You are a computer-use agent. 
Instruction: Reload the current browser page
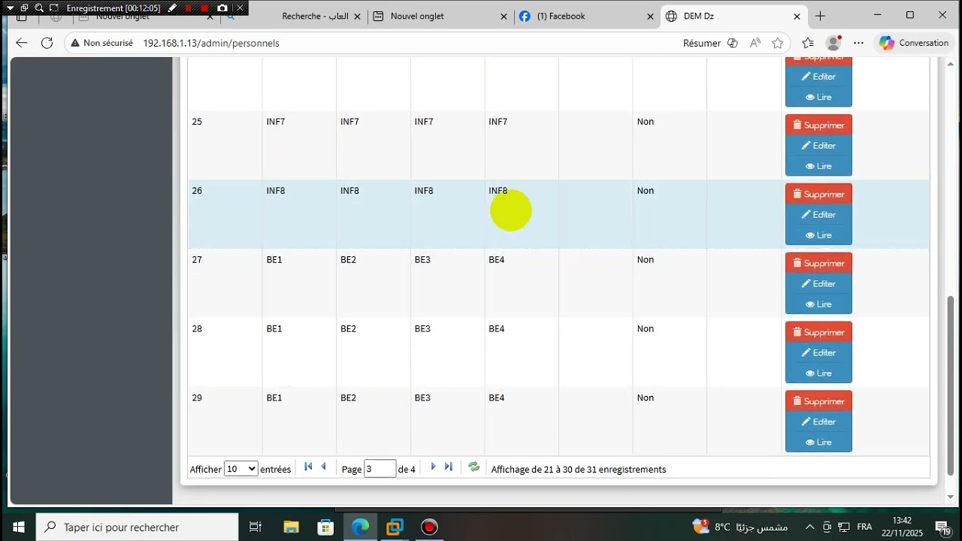tap(47, 43)
